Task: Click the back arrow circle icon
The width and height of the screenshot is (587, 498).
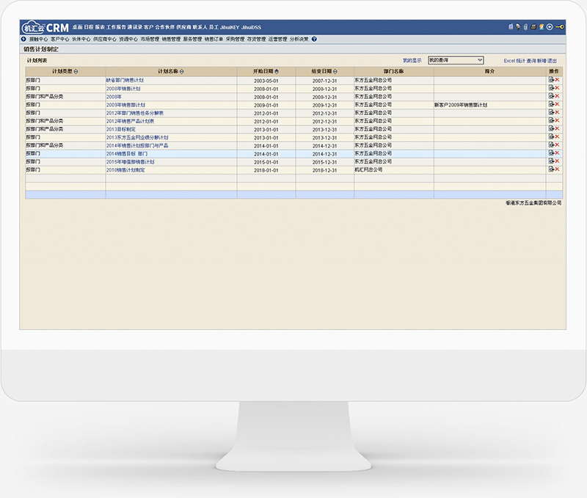Action: point(550,27)
